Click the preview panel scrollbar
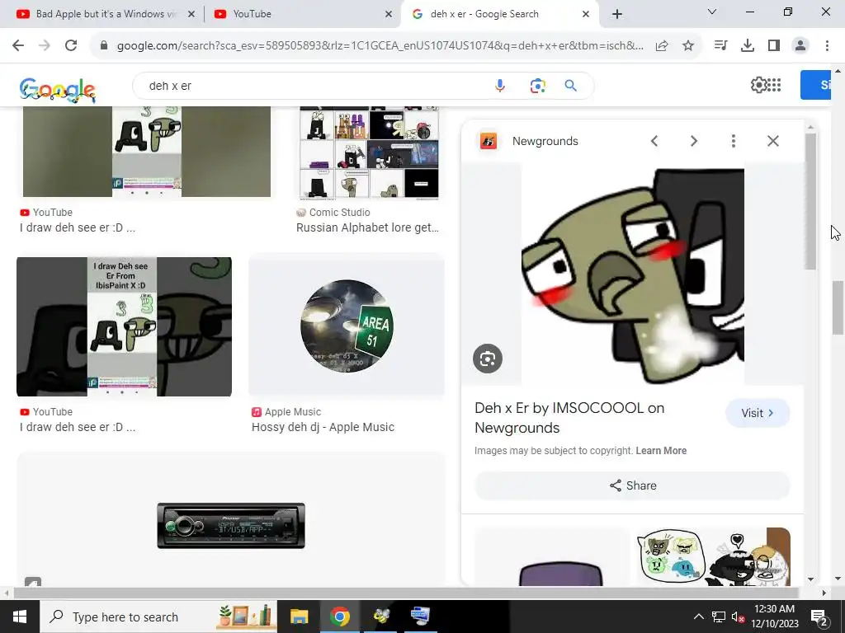This screenshot has height=633, width=845. pos(810,201)
